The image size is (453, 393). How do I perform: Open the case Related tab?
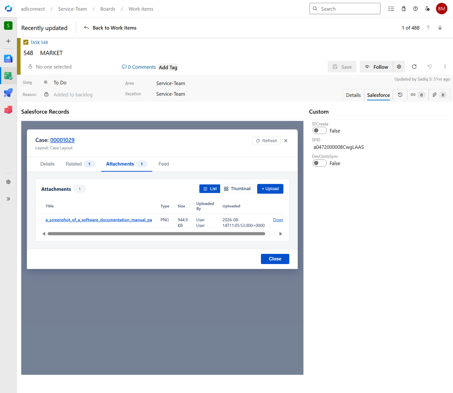point(80,164)
